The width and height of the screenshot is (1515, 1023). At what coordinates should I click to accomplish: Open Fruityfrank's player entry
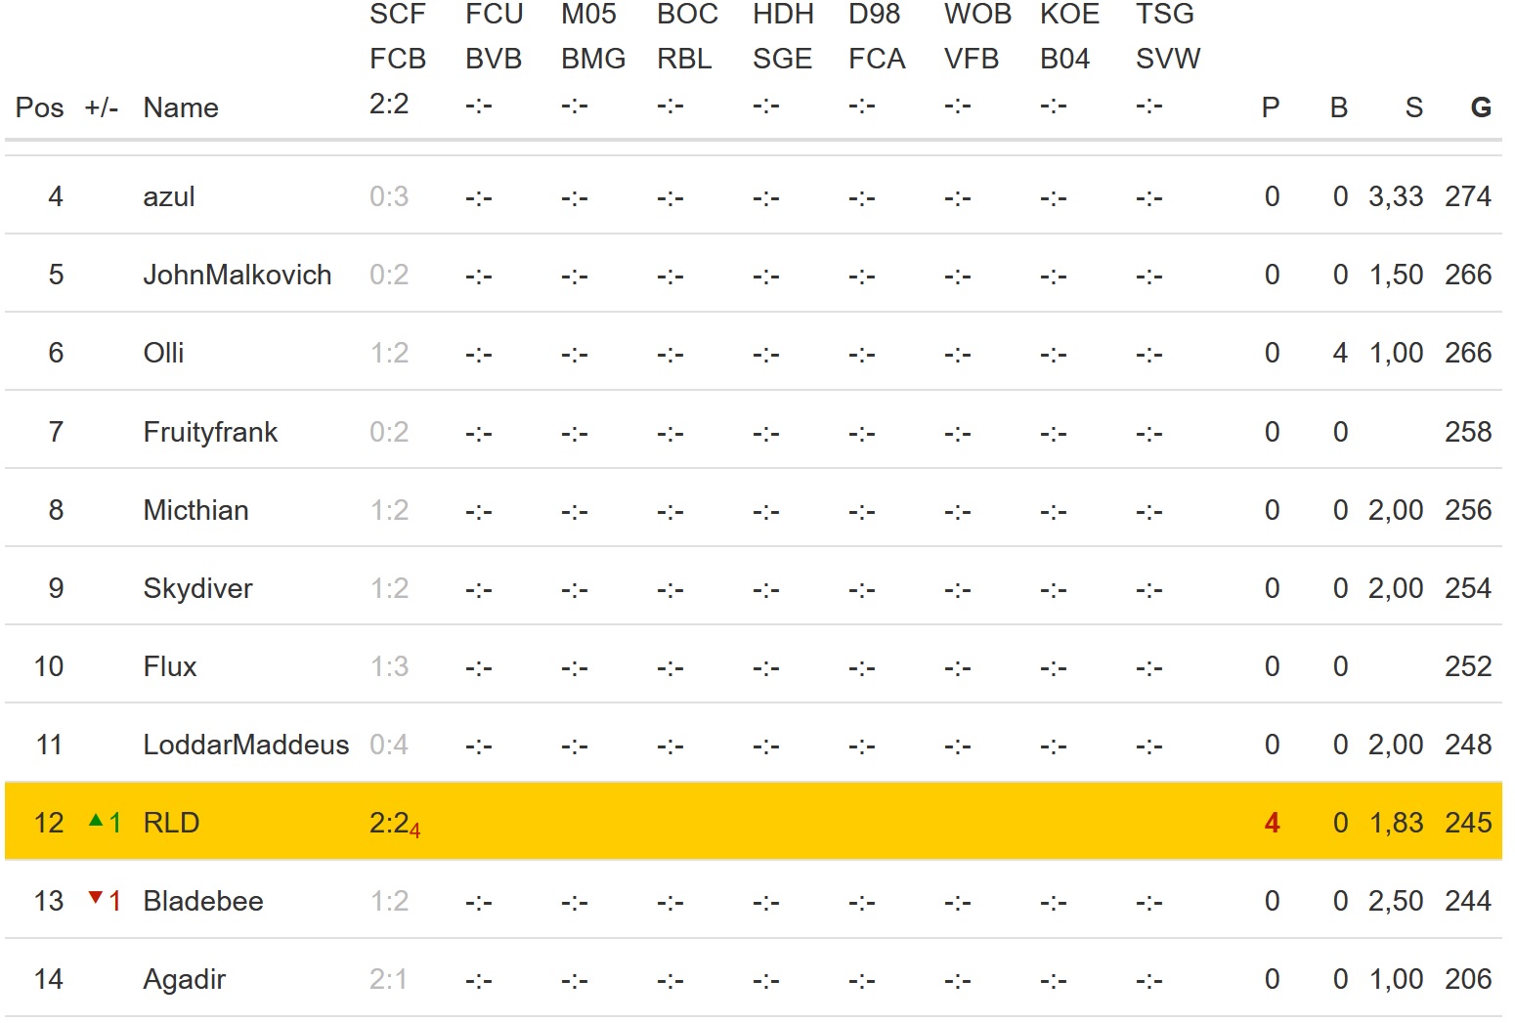pyautogui.click(x=210, y=432)
